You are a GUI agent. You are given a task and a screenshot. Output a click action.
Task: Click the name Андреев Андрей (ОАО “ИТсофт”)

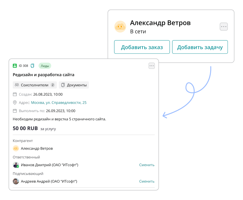49,181
